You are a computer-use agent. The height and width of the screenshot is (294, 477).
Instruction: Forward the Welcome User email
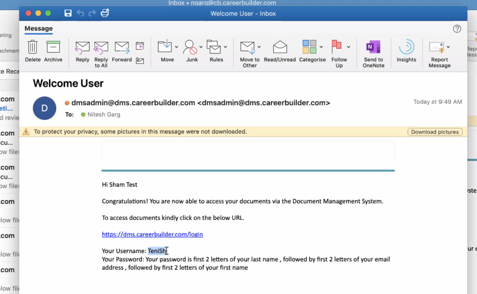(122, 47)
